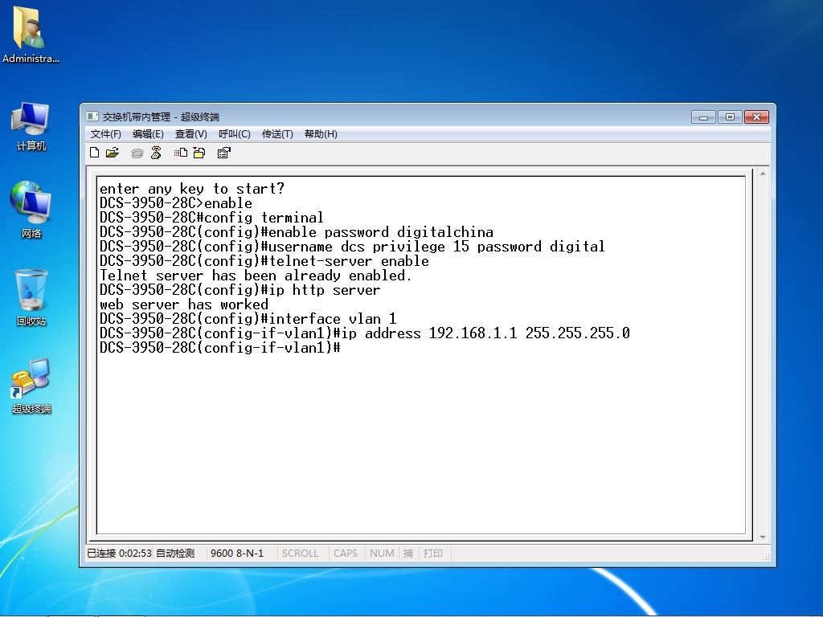Click the Receive file toolbar icon
823x617 pixels.
199,153
